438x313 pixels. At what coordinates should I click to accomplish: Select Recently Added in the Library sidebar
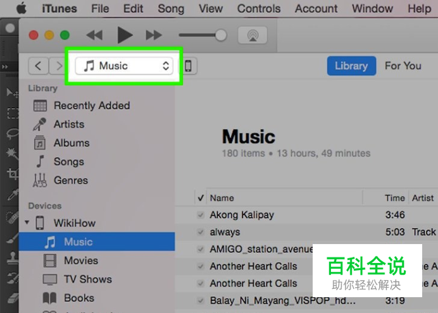point(92,106)
